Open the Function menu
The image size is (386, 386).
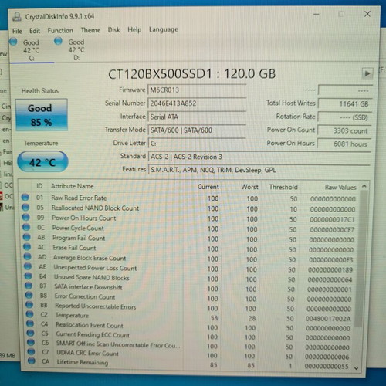60,31
